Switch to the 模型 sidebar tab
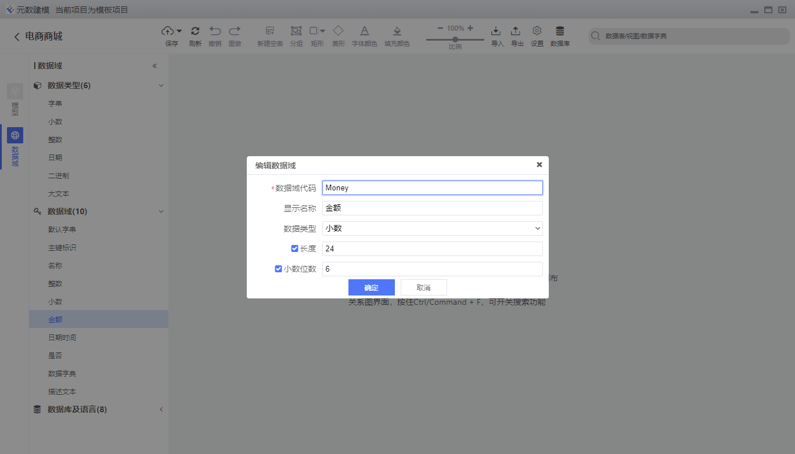Screen dimensions: 795x454 click(x=15, y=99)
